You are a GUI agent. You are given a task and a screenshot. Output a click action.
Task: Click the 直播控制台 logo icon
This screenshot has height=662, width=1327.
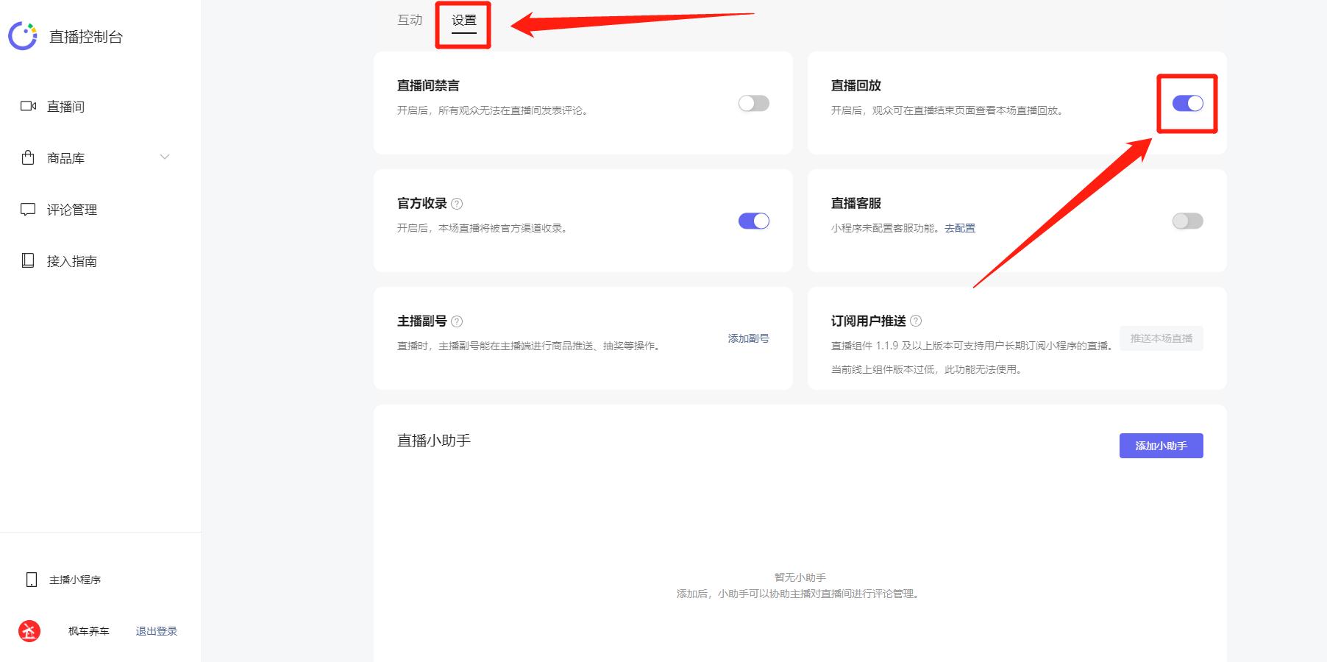[23, 36]
